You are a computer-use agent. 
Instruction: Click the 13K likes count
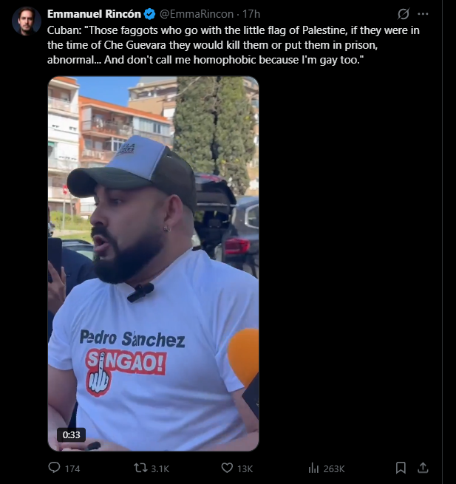[245, 469]
